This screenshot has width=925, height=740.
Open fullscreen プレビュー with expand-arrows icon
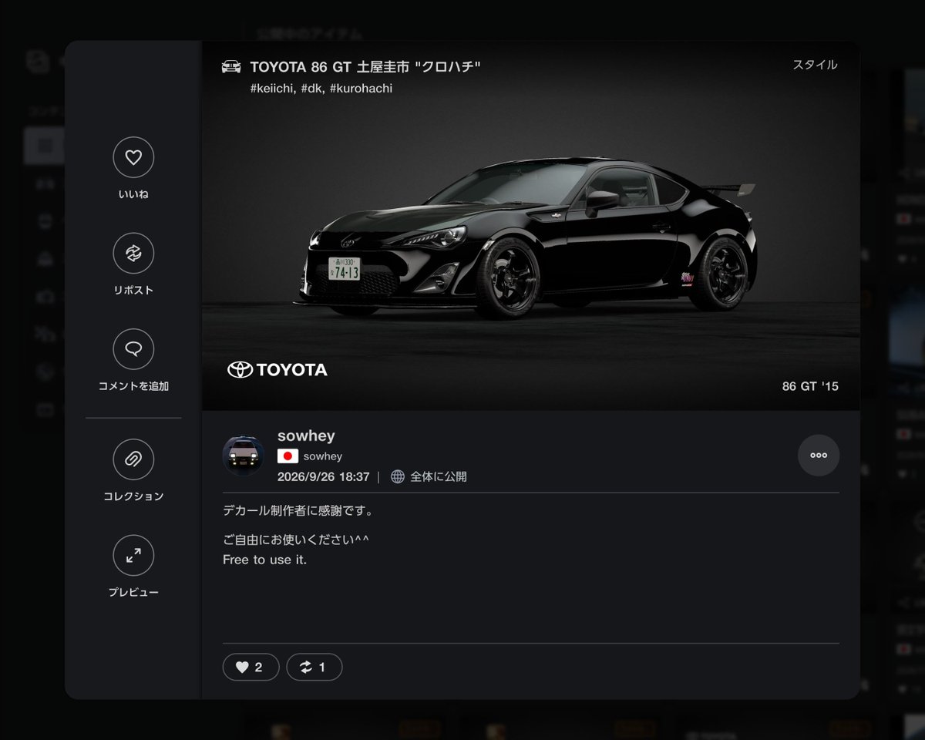click(133, 555)
